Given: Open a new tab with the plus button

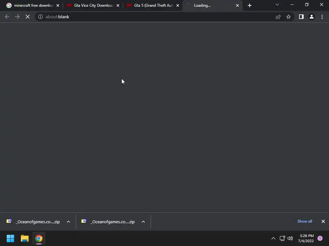Looking at the screenshot, I should (249, 5).
